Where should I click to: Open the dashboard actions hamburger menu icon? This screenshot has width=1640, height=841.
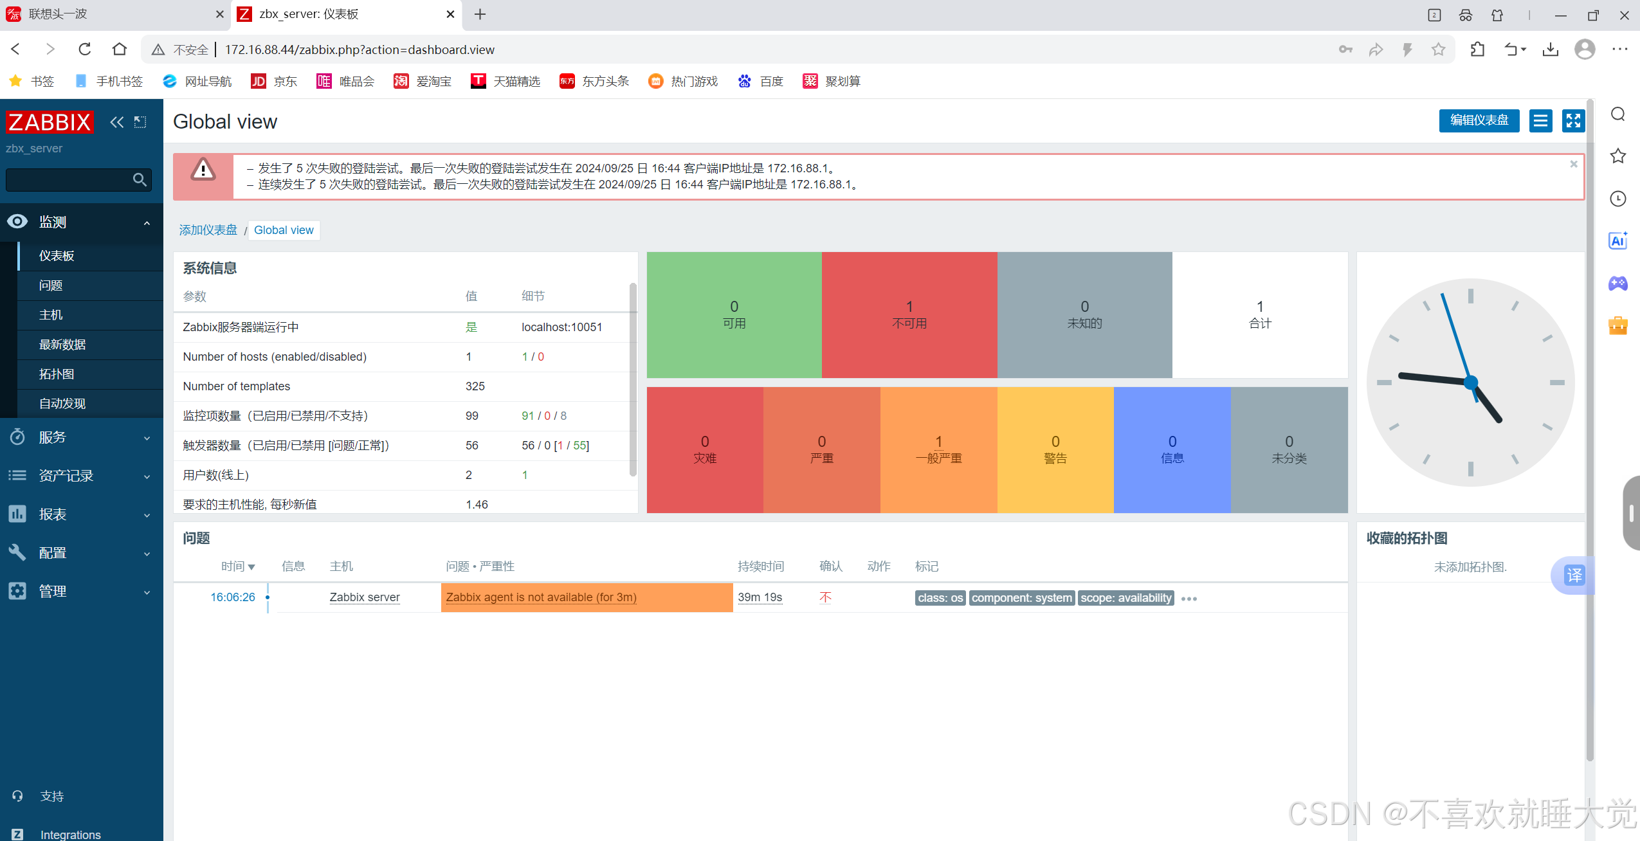click(x=1540, y=121)
